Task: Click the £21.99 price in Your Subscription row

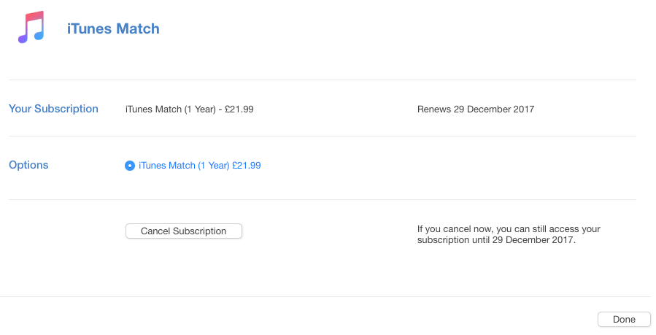Action: click(x=239, y=109)
